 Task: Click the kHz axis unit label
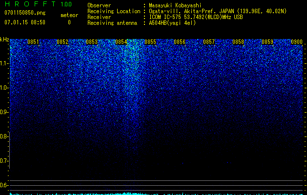tap(4, 39)
